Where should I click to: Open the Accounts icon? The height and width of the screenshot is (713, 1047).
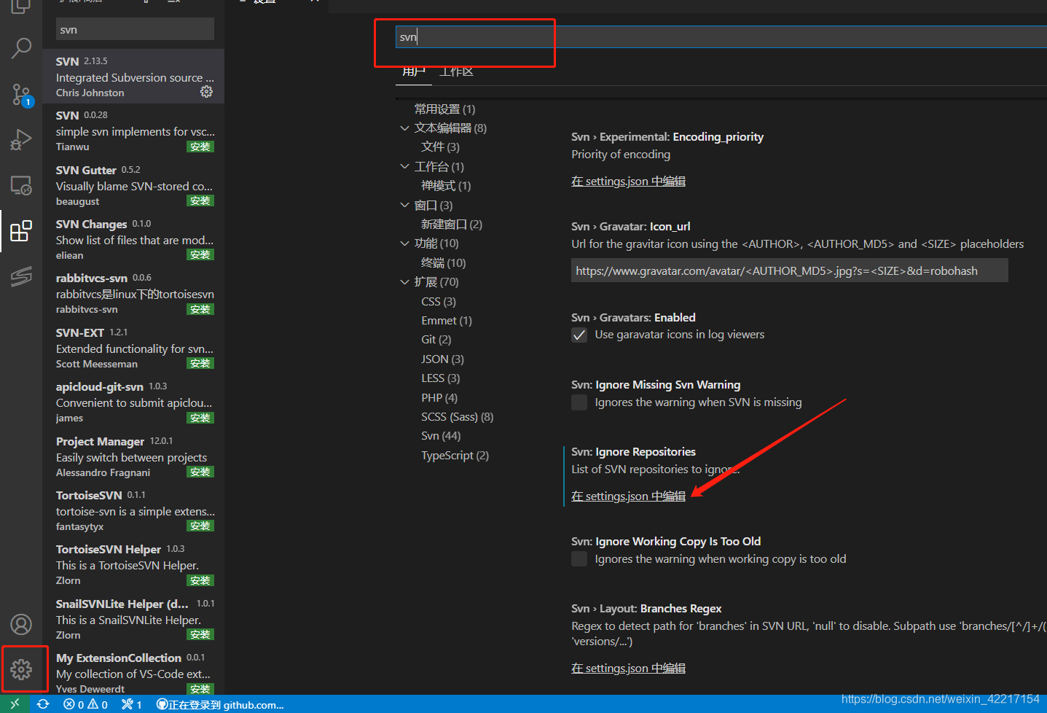click(x=21, y=624)
